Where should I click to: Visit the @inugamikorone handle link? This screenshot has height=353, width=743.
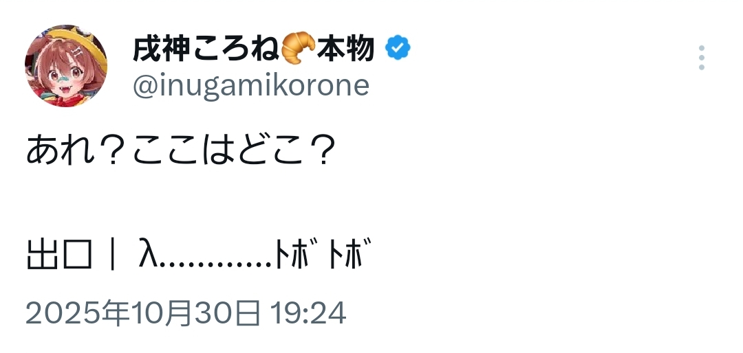(250, 87)
